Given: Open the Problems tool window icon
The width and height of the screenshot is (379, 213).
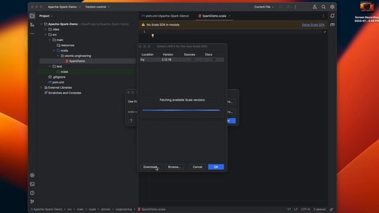Looking at the screenshot, I should tap(32, 193).
